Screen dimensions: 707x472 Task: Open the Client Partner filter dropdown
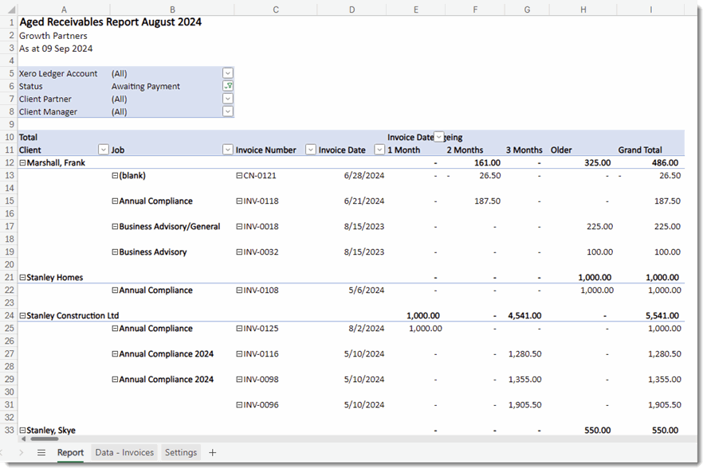coord(228,98)
